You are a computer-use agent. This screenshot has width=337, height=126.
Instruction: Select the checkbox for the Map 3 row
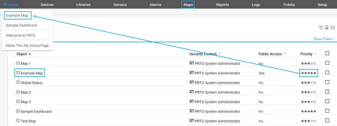pyautogui.click(x=327, y=101)
